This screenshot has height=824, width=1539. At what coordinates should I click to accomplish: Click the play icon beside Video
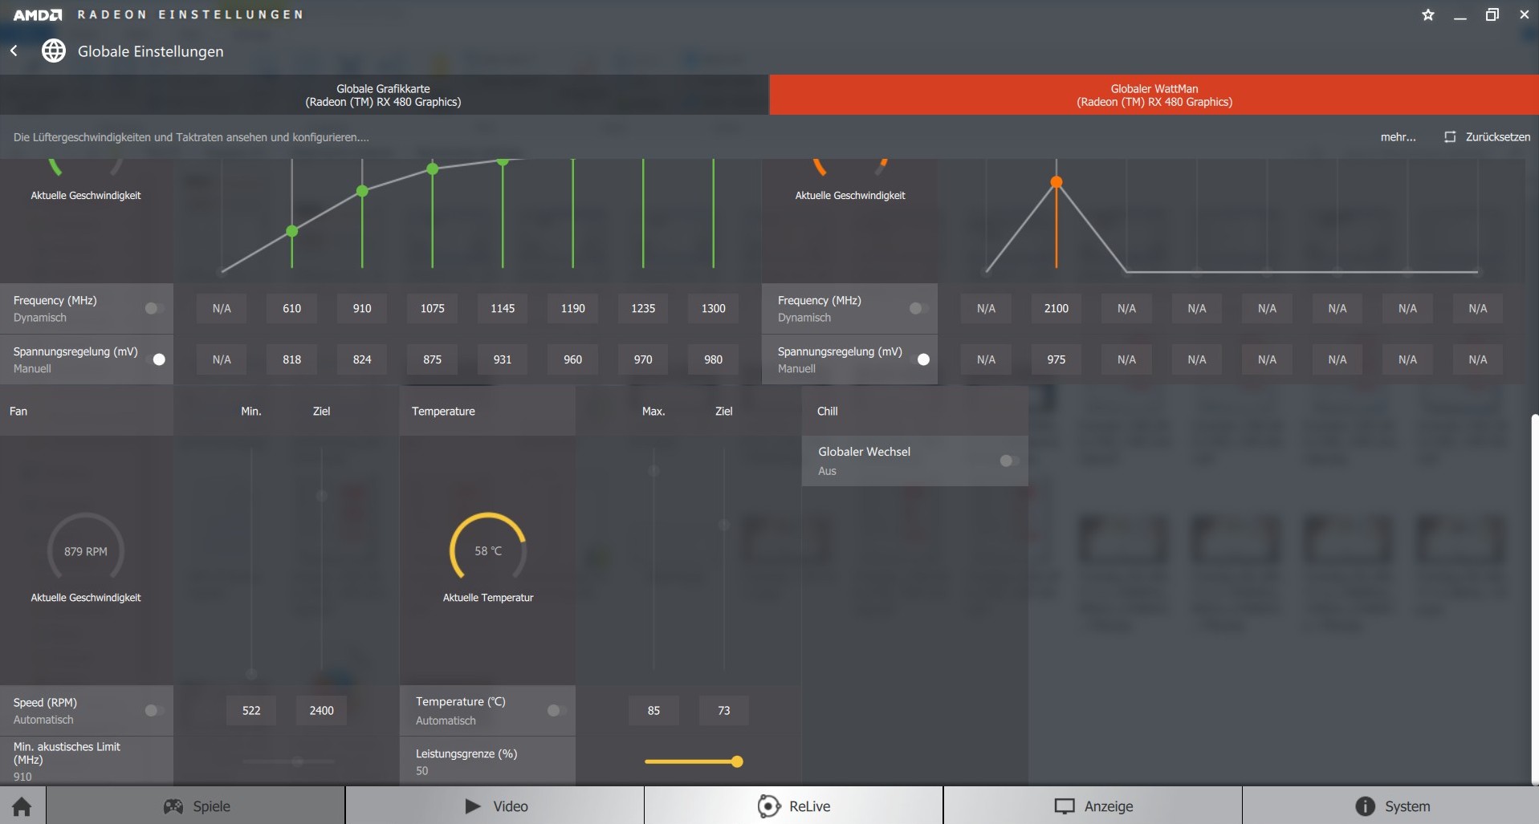(473, 806)
